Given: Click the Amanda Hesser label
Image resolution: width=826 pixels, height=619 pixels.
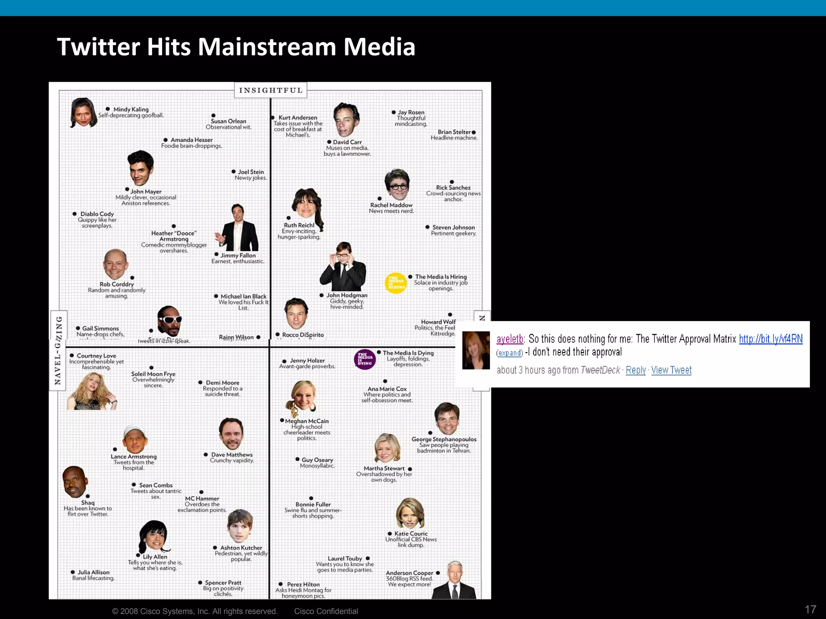Looking at the screenshot, I should (191, 140).
